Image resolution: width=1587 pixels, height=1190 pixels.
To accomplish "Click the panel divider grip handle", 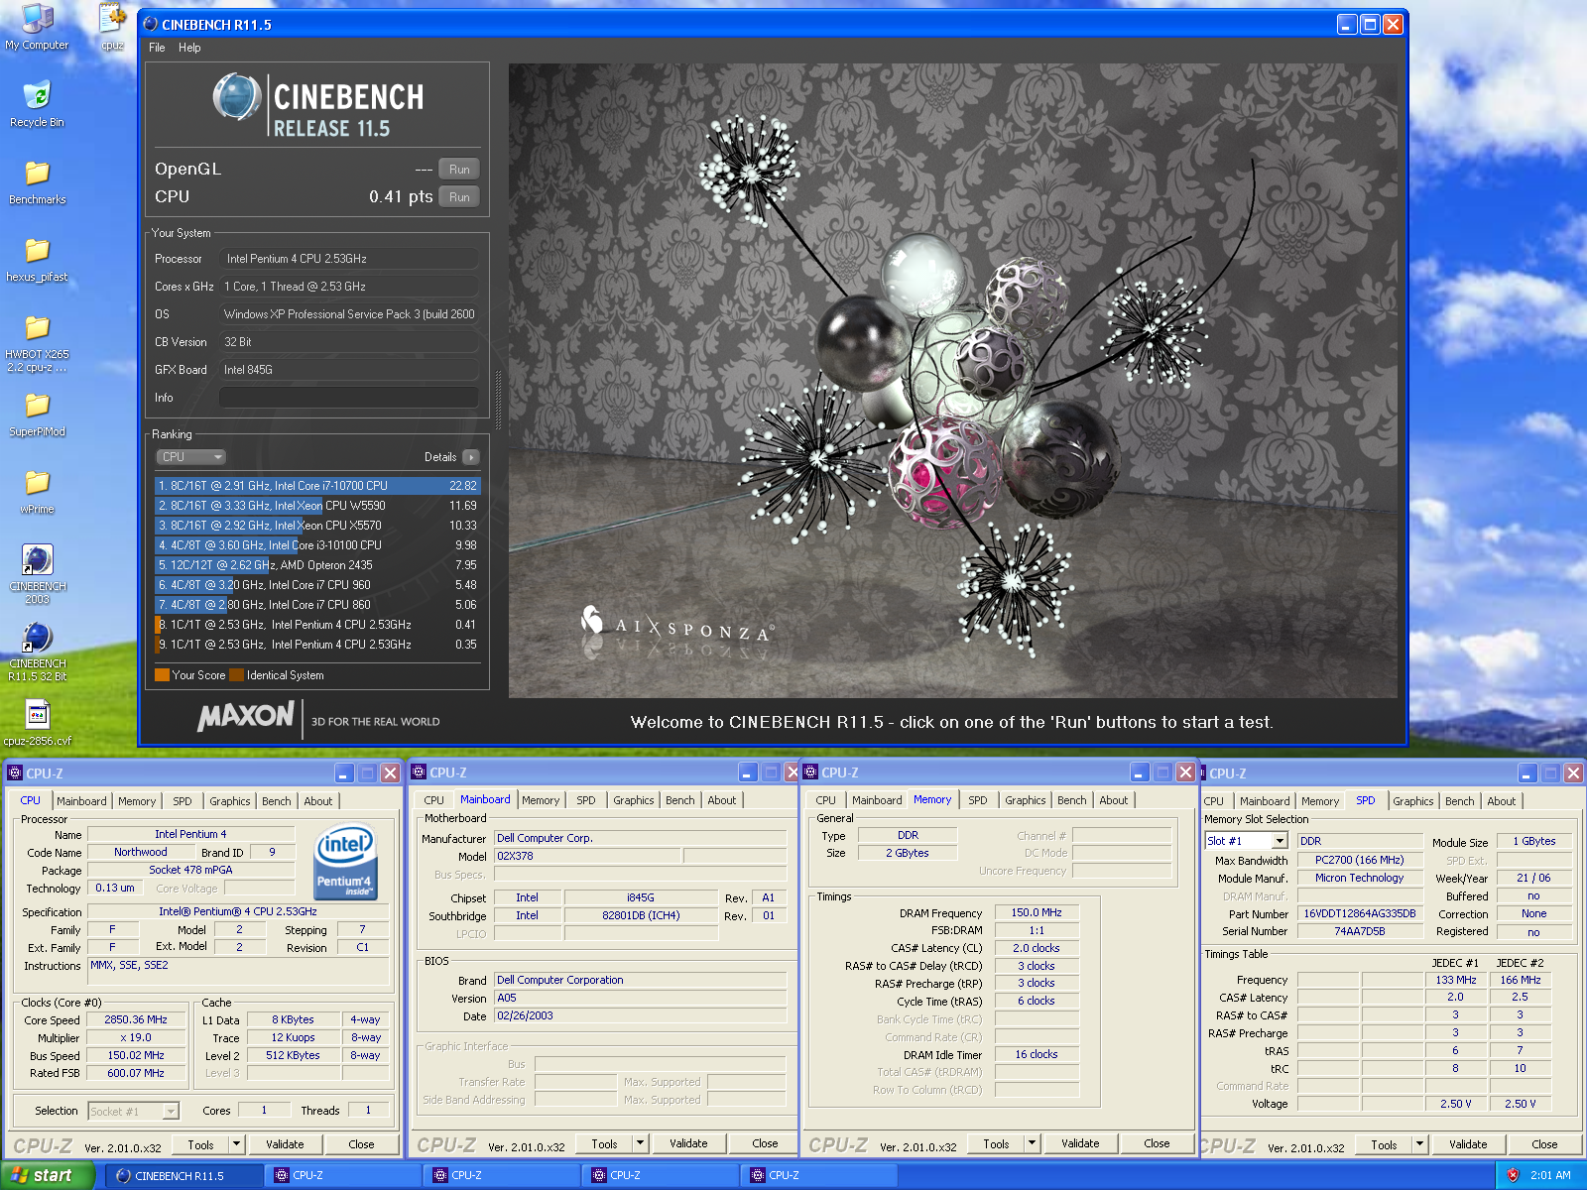I will click(498, 401).
